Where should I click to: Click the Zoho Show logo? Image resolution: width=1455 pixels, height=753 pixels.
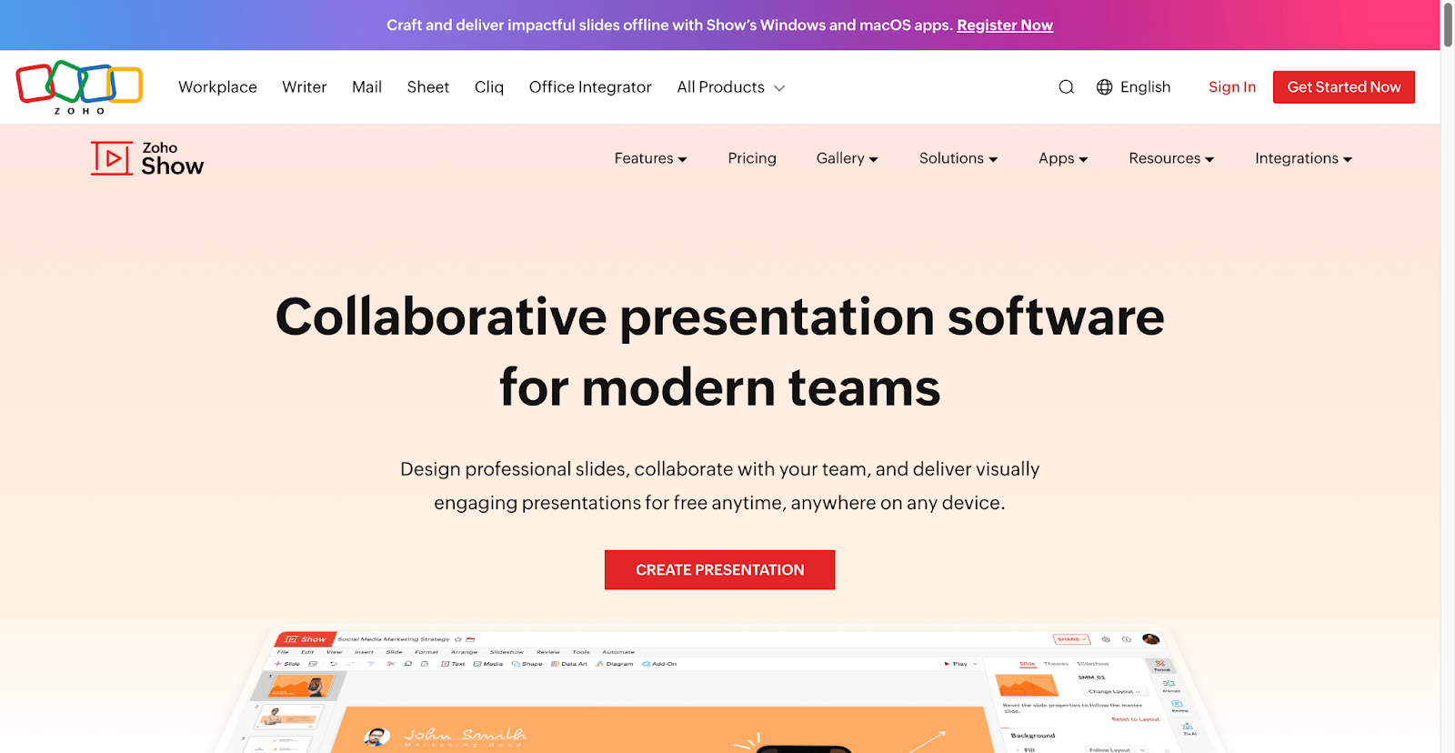[147, 158]
